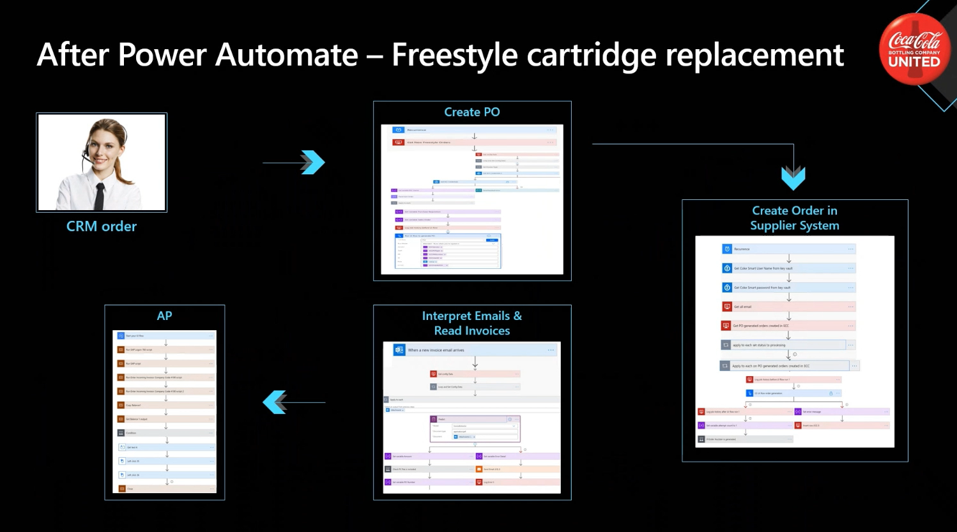Click the Coca-Cola Bottling Company United logo

tap(914, 49)
